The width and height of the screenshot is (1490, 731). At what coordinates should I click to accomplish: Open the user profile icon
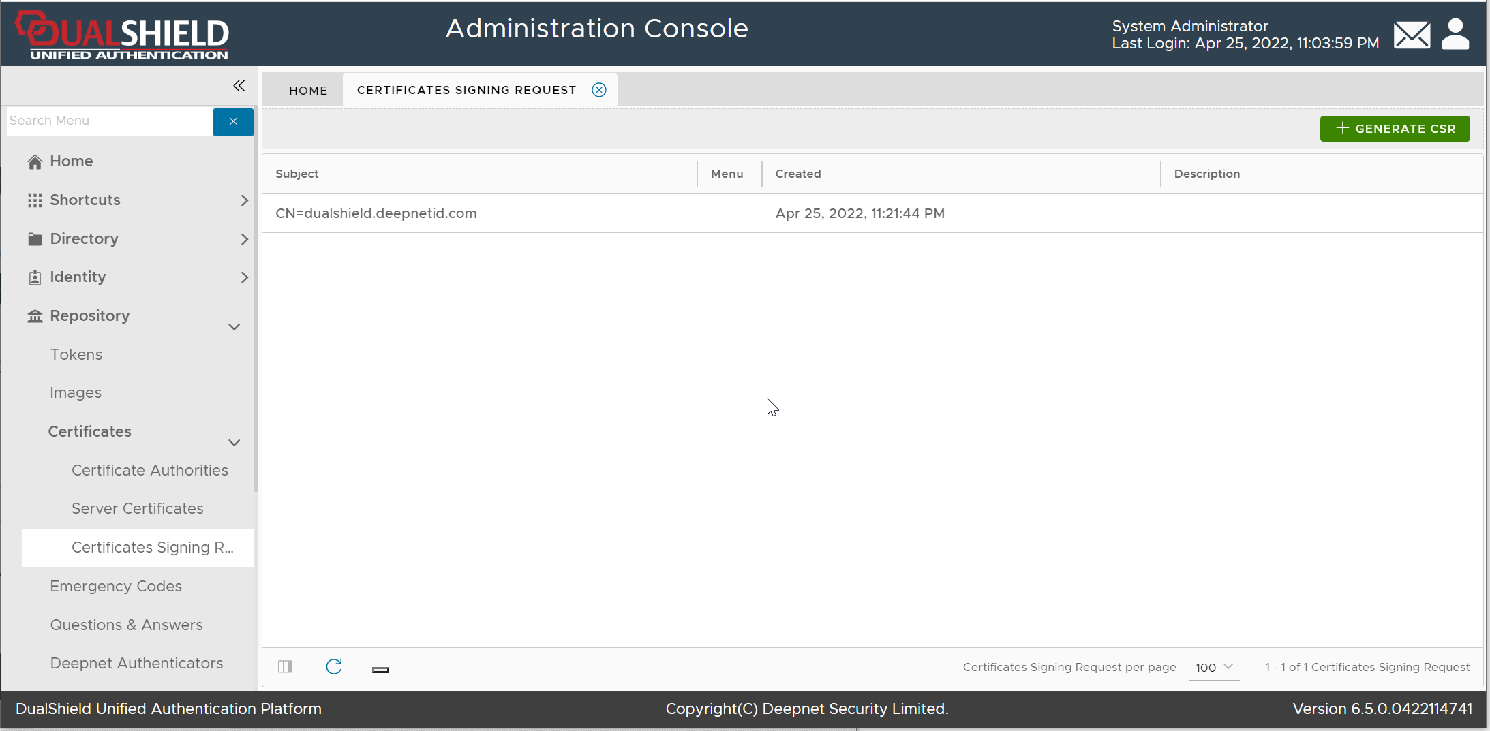pos(1455,34)
